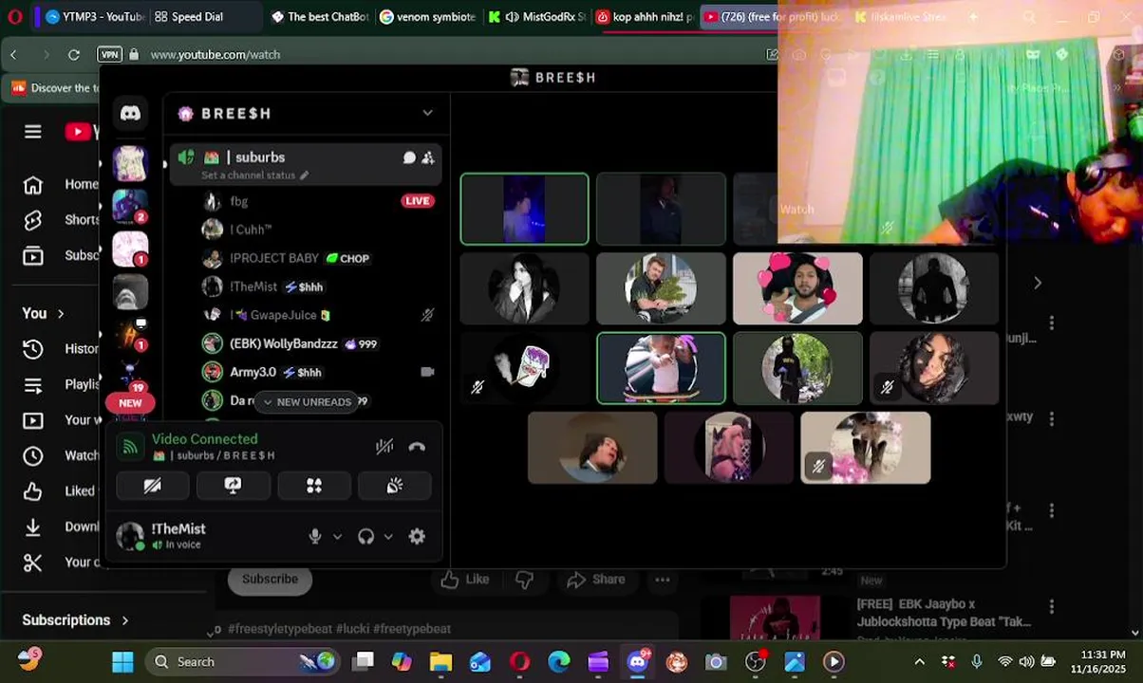Open soundboard button in voice panel

pyautogui.click(x=395, y=486)
